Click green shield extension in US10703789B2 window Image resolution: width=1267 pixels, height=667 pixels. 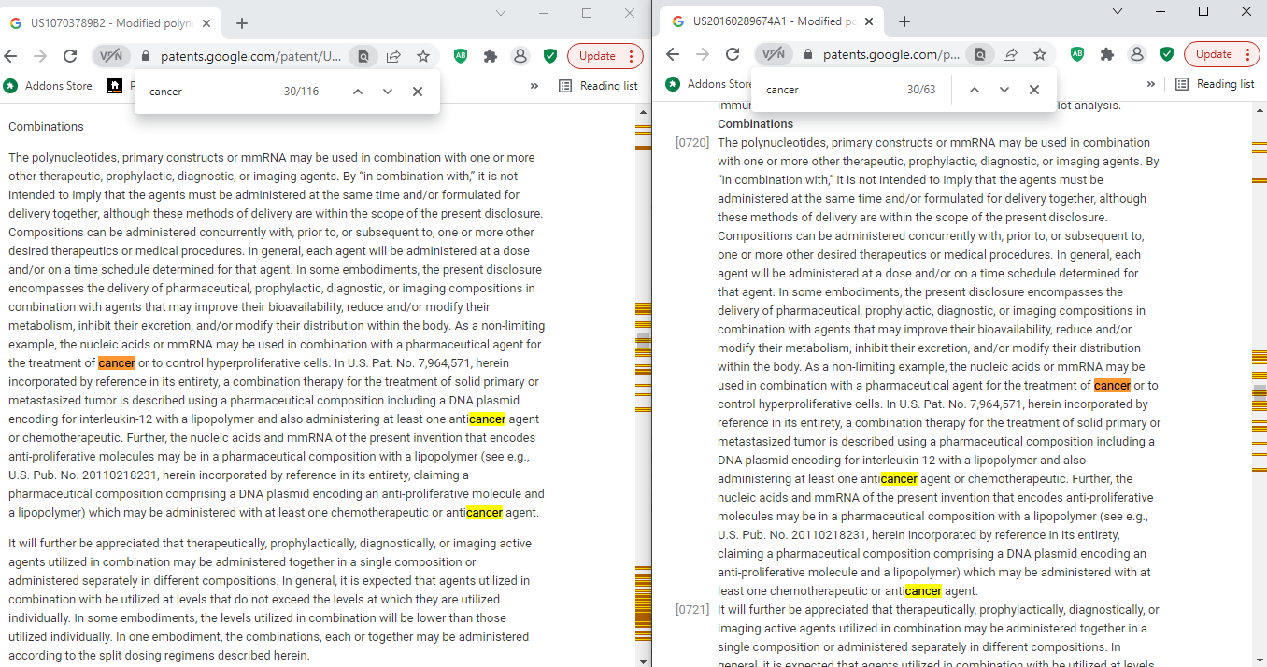pos(550,56)
